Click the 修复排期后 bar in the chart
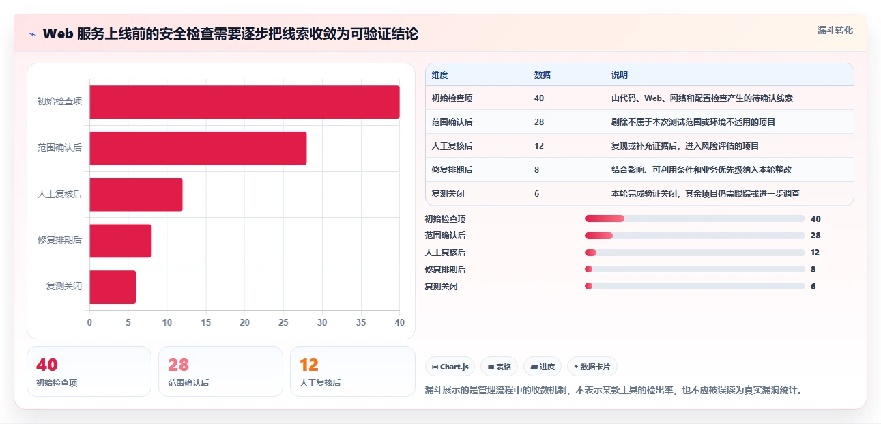This screenshot has height=424, width=881. click(120, 240)
